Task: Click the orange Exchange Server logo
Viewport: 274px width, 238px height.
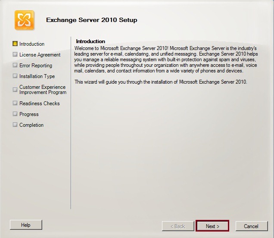Action: coord(25,20)
